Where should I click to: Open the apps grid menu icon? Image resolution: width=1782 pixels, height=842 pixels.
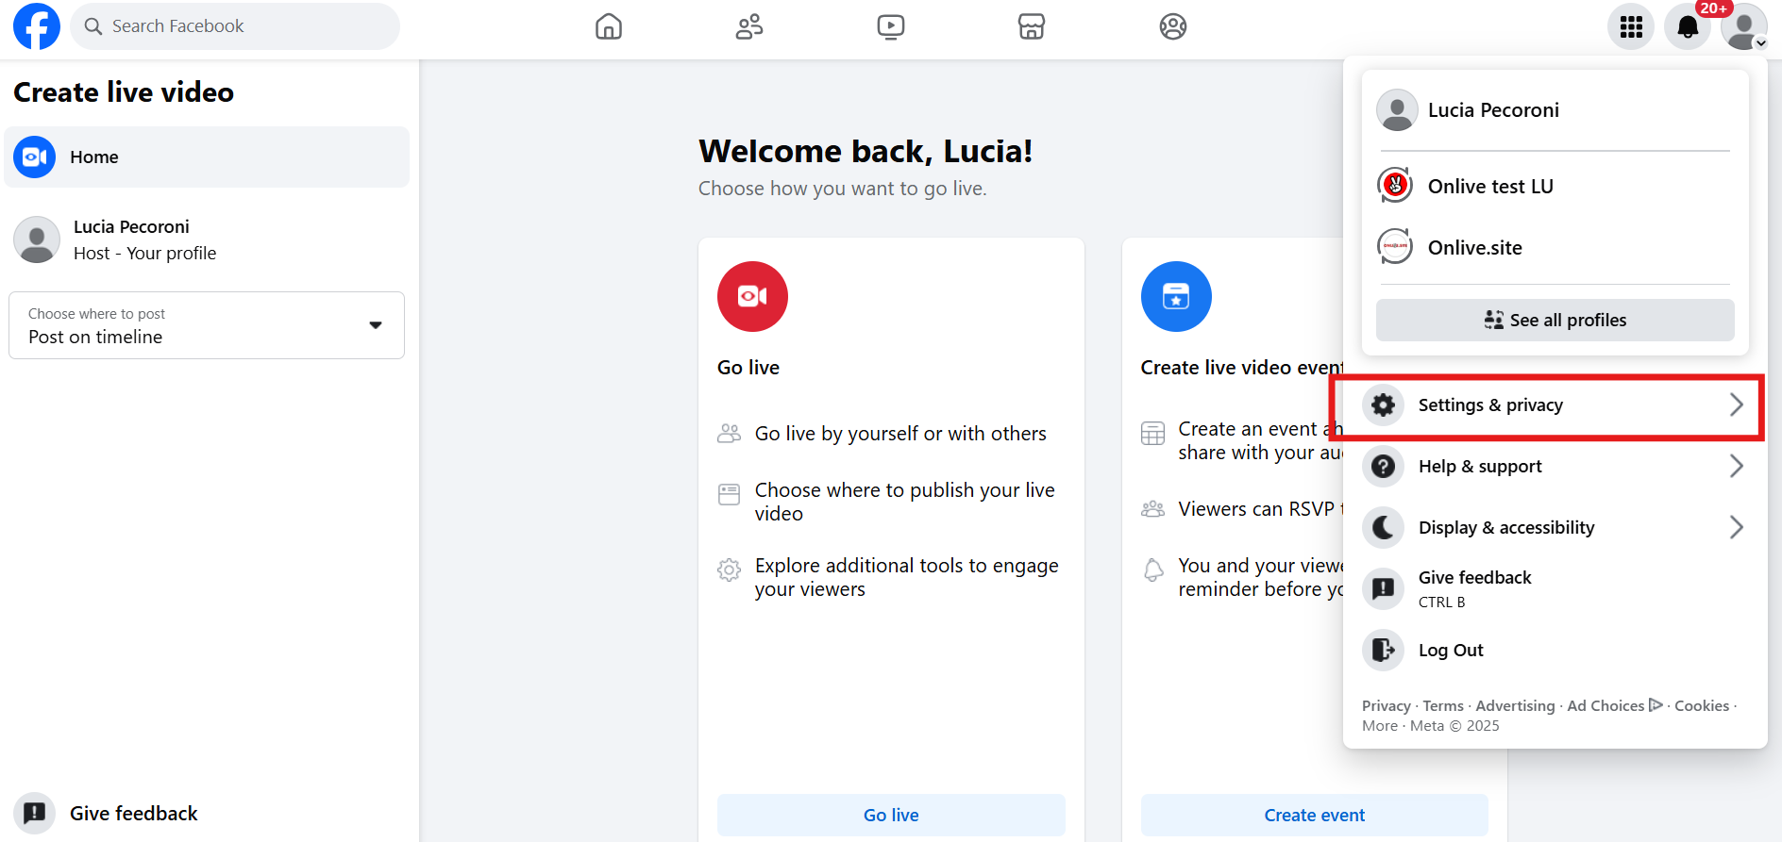pyautogui.click(x=1631, y=26)
